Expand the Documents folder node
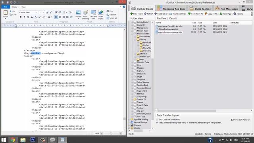254x143 pixels. [135, 37]
